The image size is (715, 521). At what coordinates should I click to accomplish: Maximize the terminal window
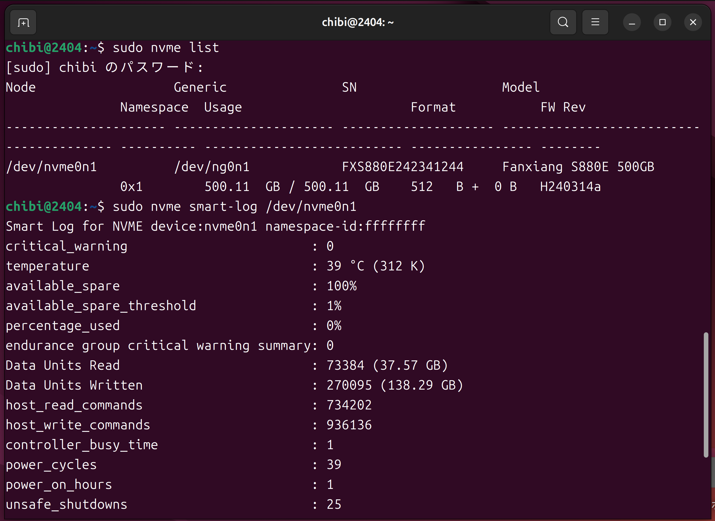pyautogui.click(x=662, y=22)
